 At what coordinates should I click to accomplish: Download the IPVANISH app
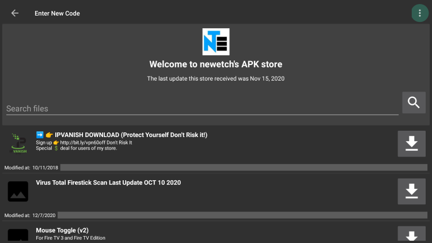coord(411,143)
